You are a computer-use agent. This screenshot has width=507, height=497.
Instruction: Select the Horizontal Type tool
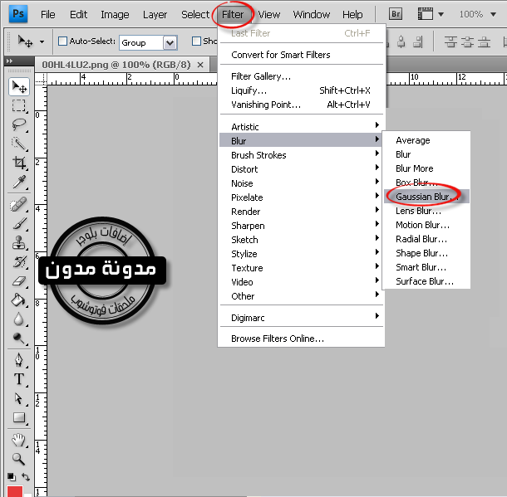point(19,379)
